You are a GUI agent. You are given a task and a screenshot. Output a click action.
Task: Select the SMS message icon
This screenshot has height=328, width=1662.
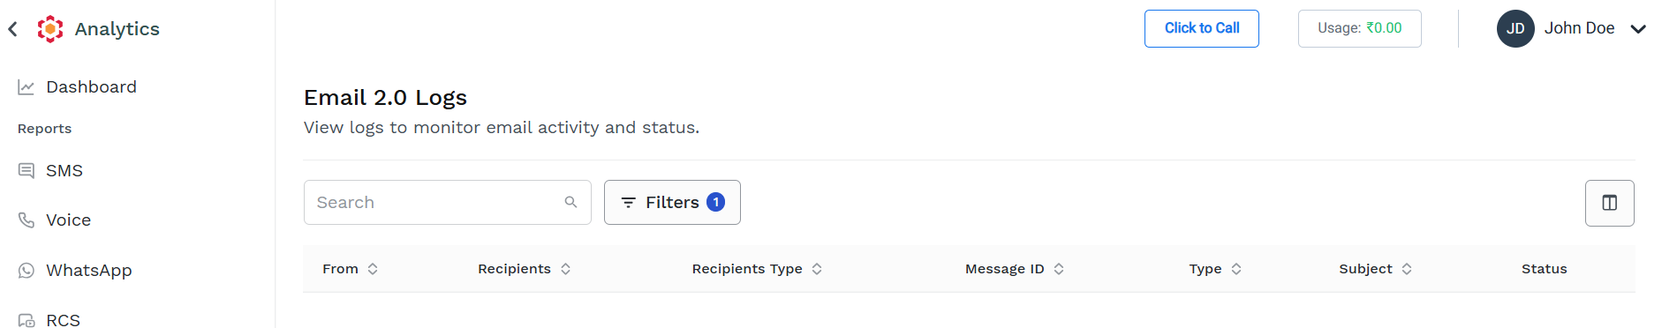click(x=26, y=171)
